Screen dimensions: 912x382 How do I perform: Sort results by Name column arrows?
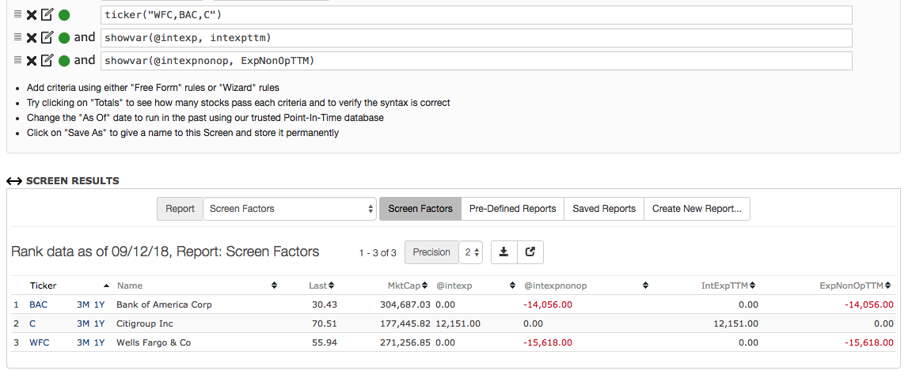coord(274,286)
